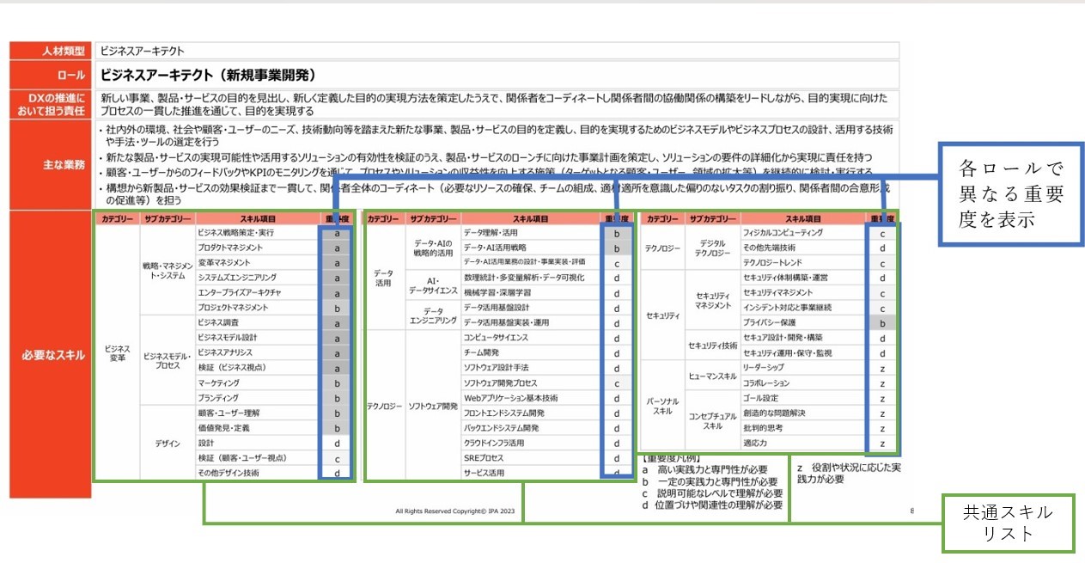The image size is (1085, 563).
Task: Click the 'パーソナルスキル' category cell
Action: (x=662, y=406)
